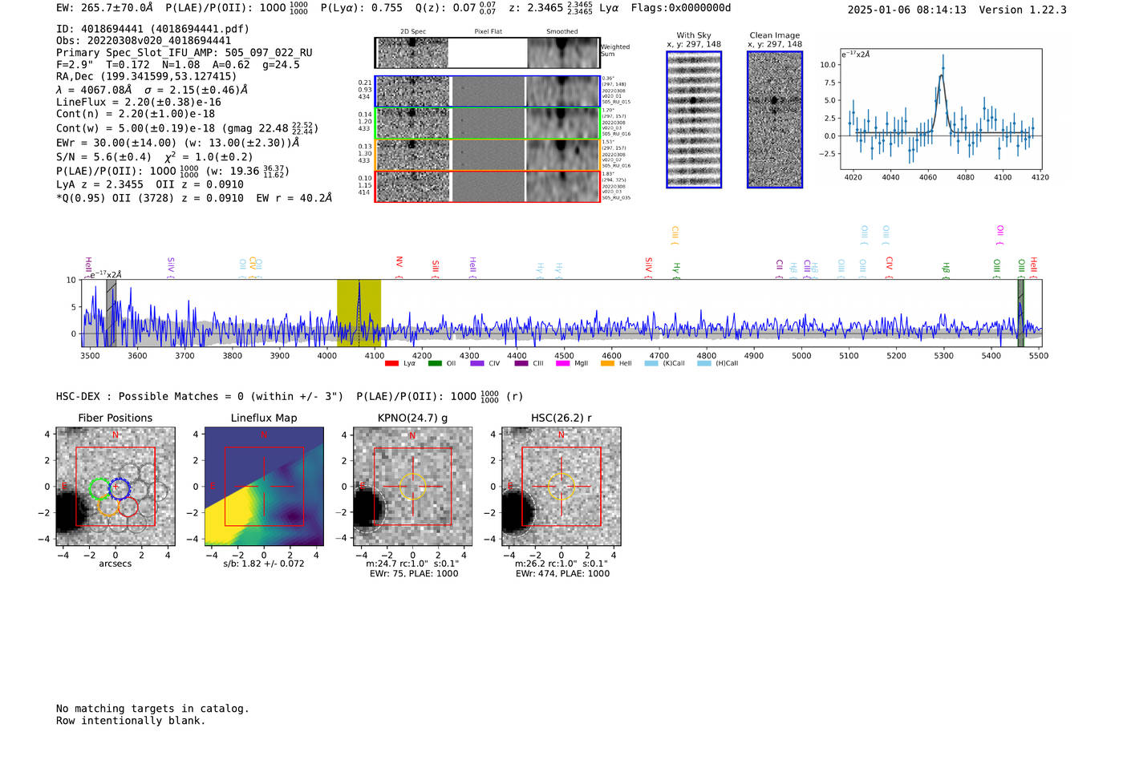Select the *Q(0.95) OII (3728) line
1123x764 pixels.
[x=194, y=198]
